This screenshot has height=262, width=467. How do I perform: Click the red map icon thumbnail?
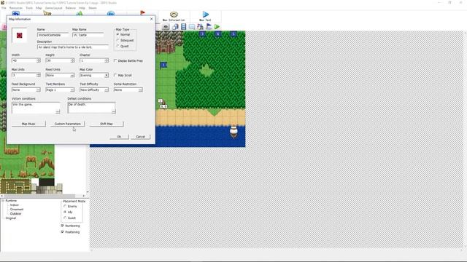(20, 36)
